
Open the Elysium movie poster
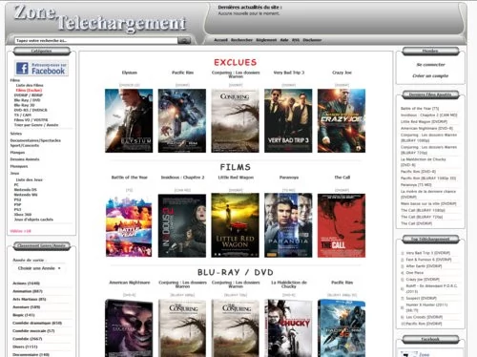click(x=129, y=120)
